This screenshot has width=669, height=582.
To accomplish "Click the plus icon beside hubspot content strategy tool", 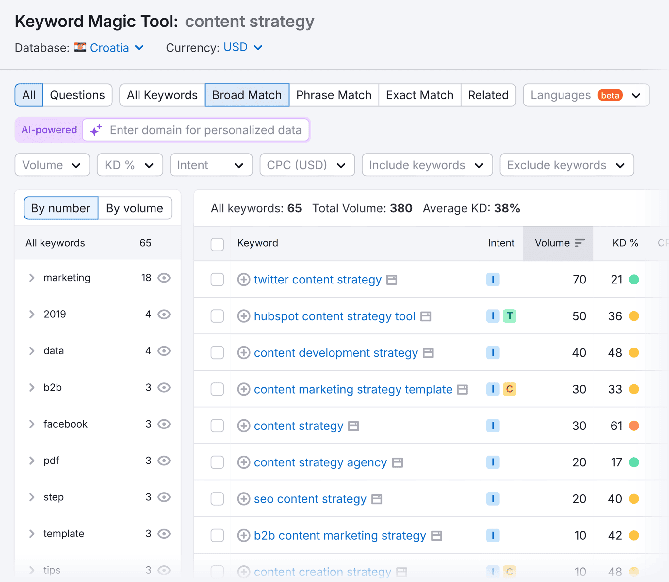I will [x=244, y=316].
